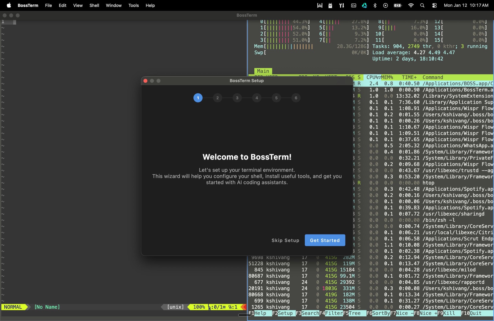Image resolution: width=494 pixels, height=321 pixels.
Task: Jump to wizard step 3 indicator
Action: 237,98
